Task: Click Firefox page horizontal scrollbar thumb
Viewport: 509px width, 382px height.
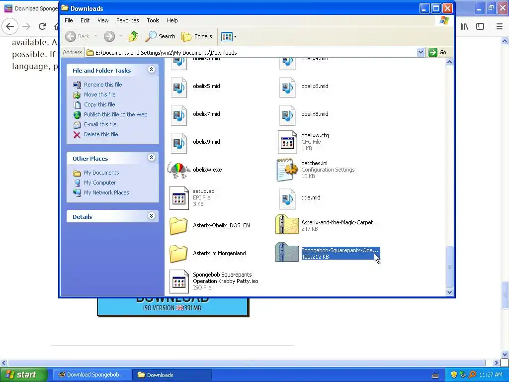Action: pos(247,363)
